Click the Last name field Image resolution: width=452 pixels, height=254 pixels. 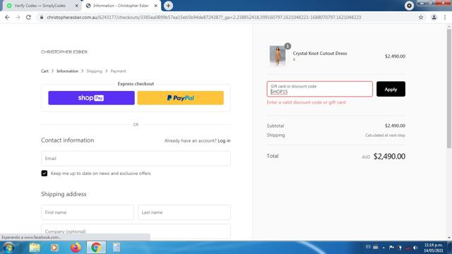[x=184, y=212]
